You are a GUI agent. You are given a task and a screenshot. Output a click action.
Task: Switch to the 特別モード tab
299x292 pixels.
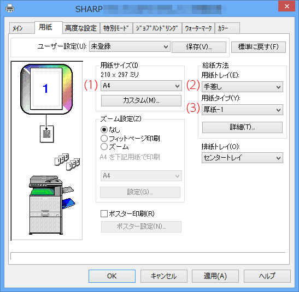[x=116, y=28]
